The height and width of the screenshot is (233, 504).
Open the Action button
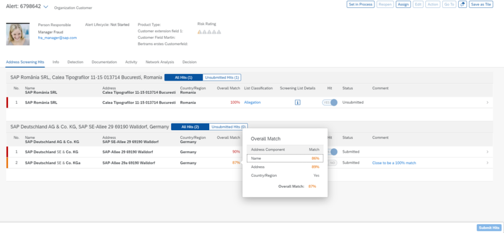click(x=433, y=4)
